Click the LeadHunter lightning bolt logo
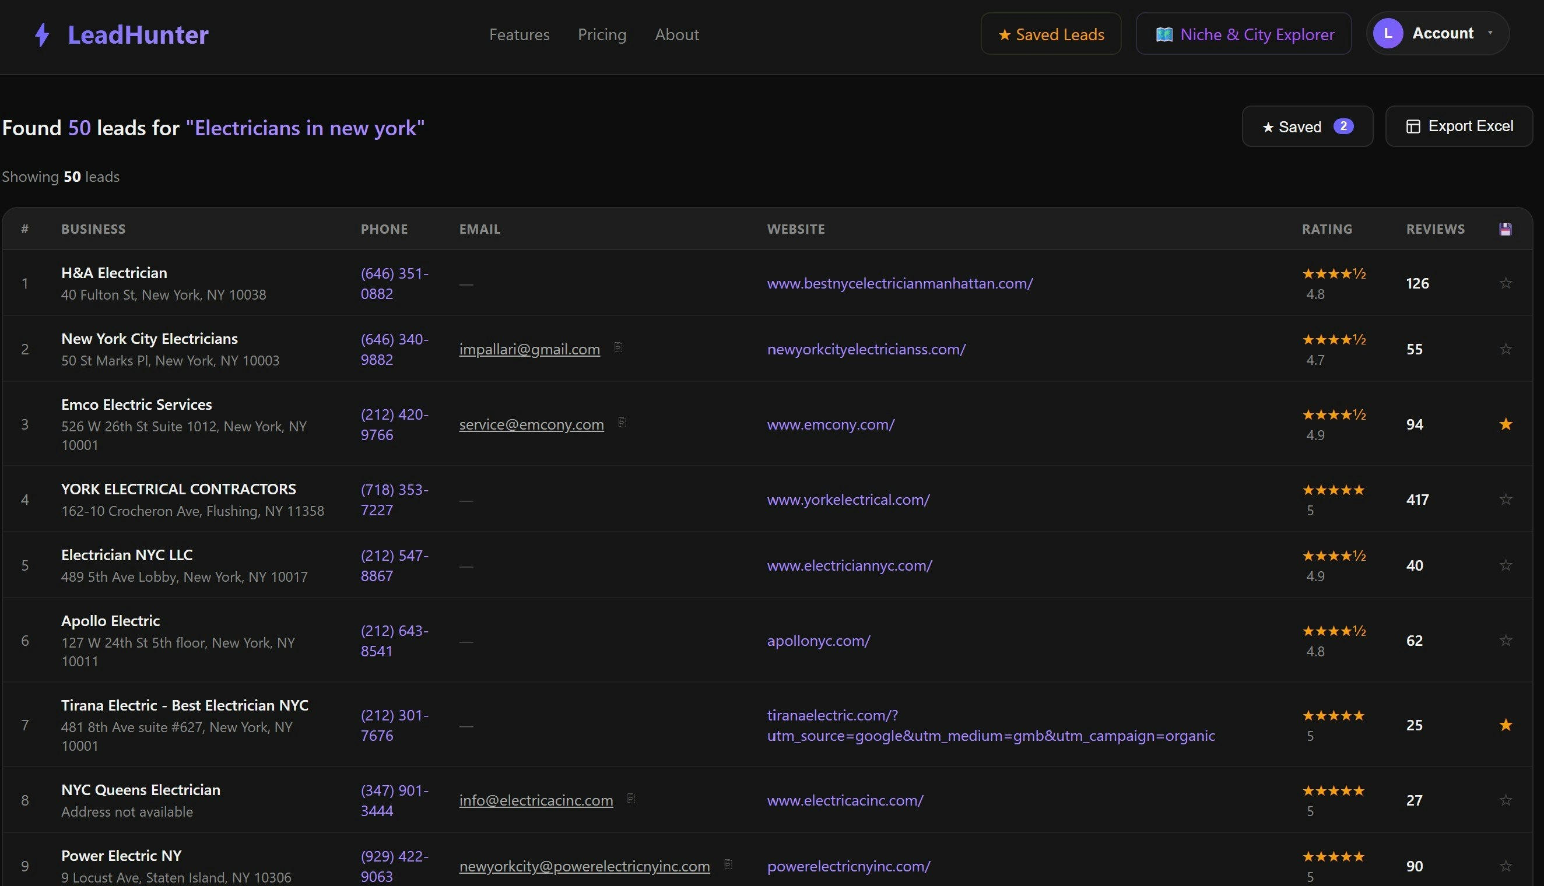The height and width of the screenshot is (886, 1544). (41, 35)
